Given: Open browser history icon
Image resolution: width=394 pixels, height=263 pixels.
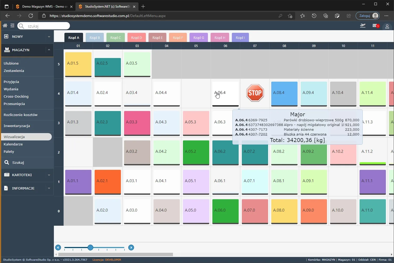Looking at the screenshot, I should [314, 16].
